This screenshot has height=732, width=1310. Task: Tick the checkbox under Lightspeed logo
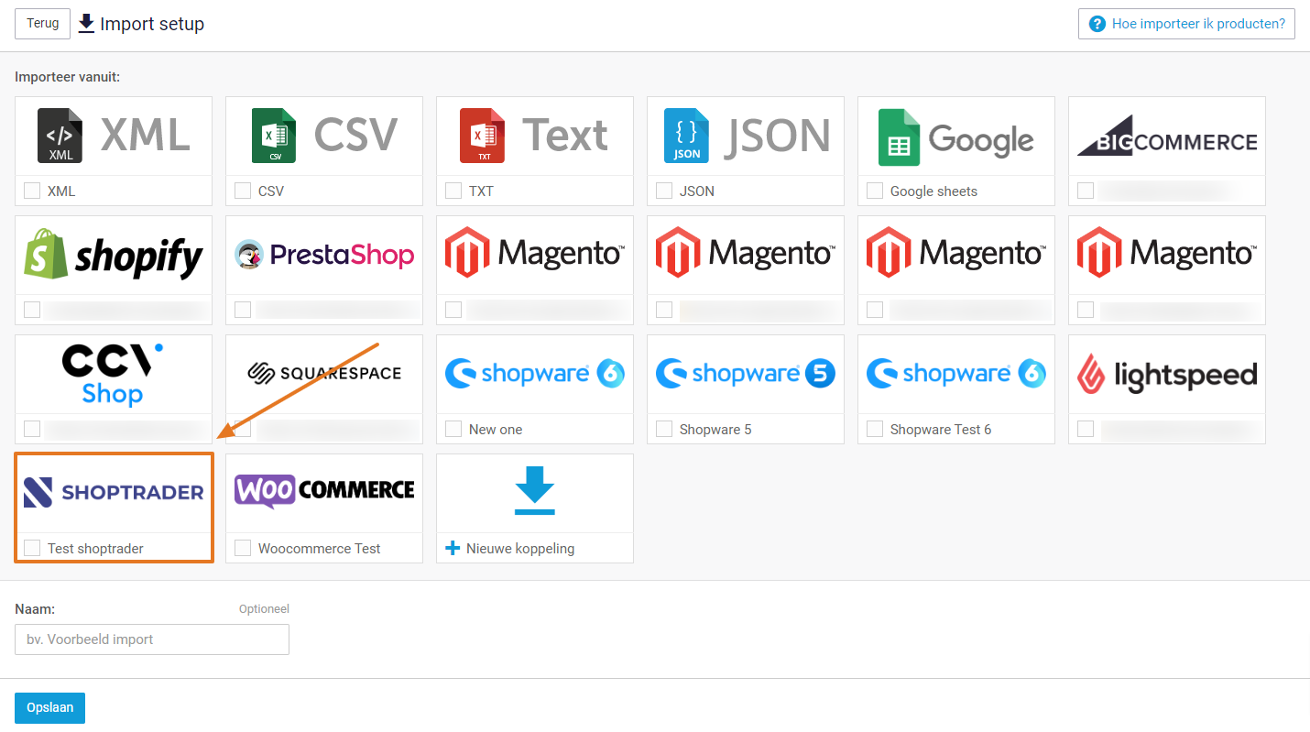point(1086,429)
